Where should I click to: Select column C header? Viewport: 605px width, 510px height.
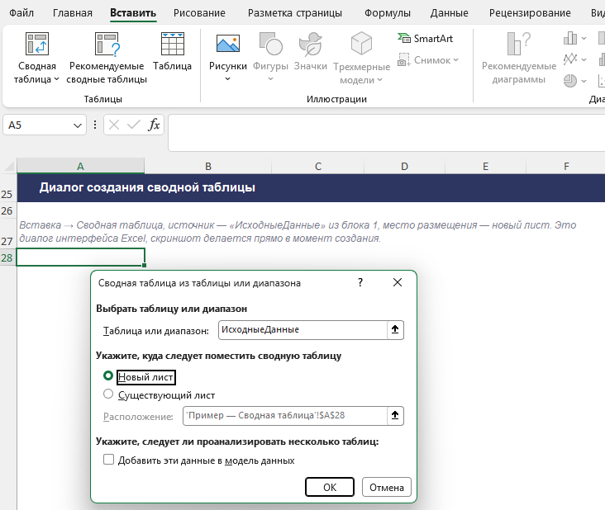(x=318, y=166)
